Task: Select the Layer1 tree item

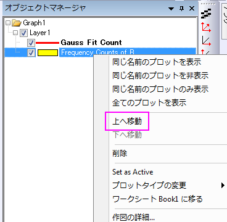Action: [x=40, y=33]
